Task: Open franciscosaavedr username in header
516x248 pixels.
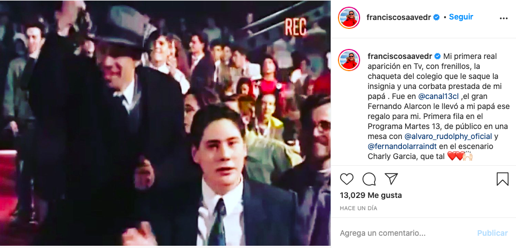Action: click(399, 17)
